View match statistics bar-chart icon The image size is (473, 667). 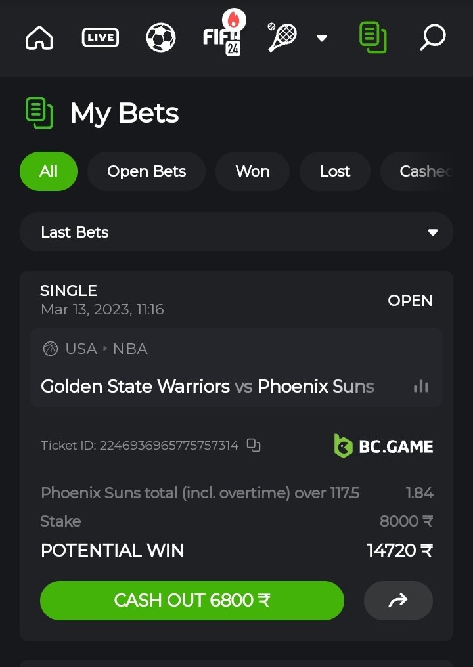pyautogui.click(x=421, y=386)
